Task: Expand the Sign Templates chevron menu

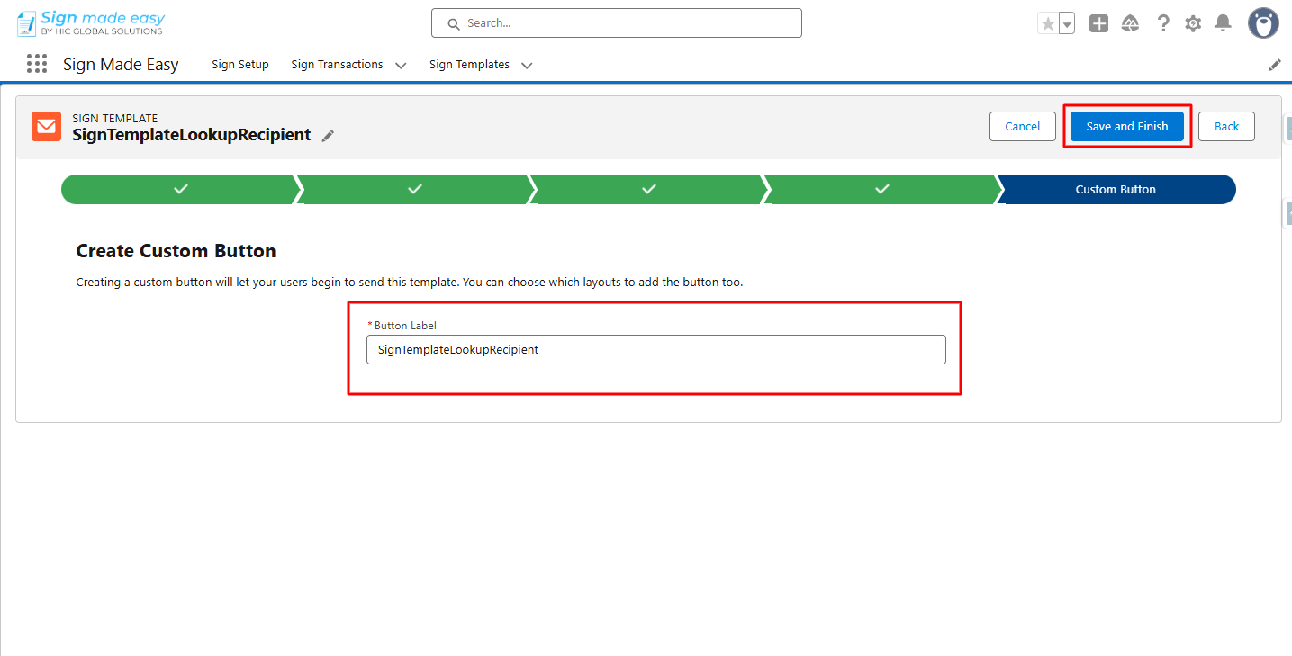Action: [527, 65]
